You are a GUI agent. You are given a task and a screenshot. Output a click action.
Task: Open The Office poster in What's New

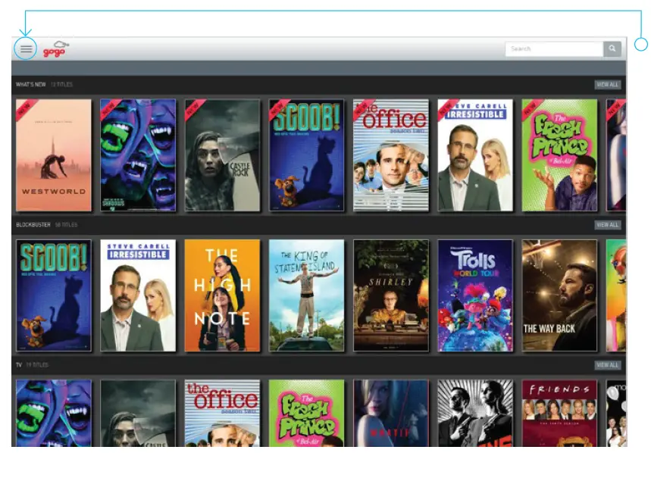pos(391,155)
